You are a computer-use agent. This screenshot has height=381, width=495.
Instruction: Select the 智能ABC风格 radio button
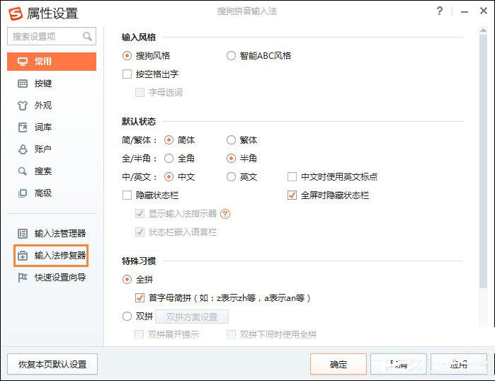[x=231, y=56]
